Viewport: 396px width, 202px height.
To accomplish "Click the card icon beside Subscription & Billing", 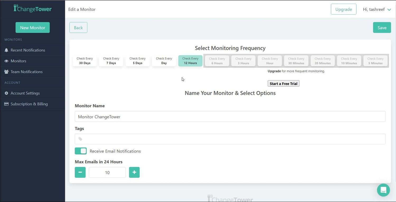I will pyautogui.click(x=6, y=104).
